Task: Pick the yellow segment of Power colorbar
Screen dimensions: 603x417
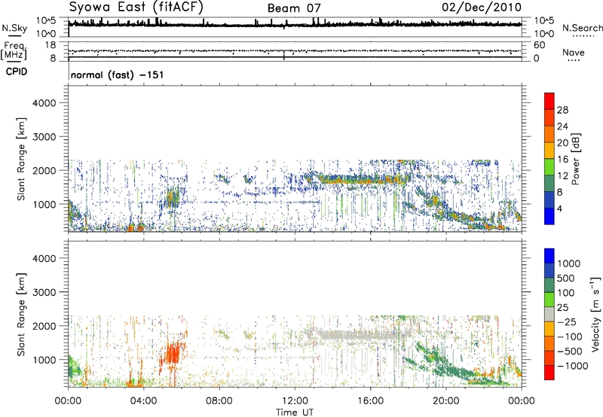Action: click(x=549, y=150)
